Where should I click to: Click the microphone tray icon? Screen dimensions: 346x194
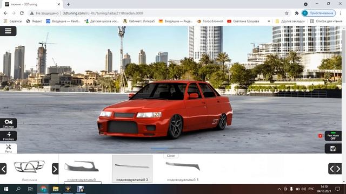[291, 189]
